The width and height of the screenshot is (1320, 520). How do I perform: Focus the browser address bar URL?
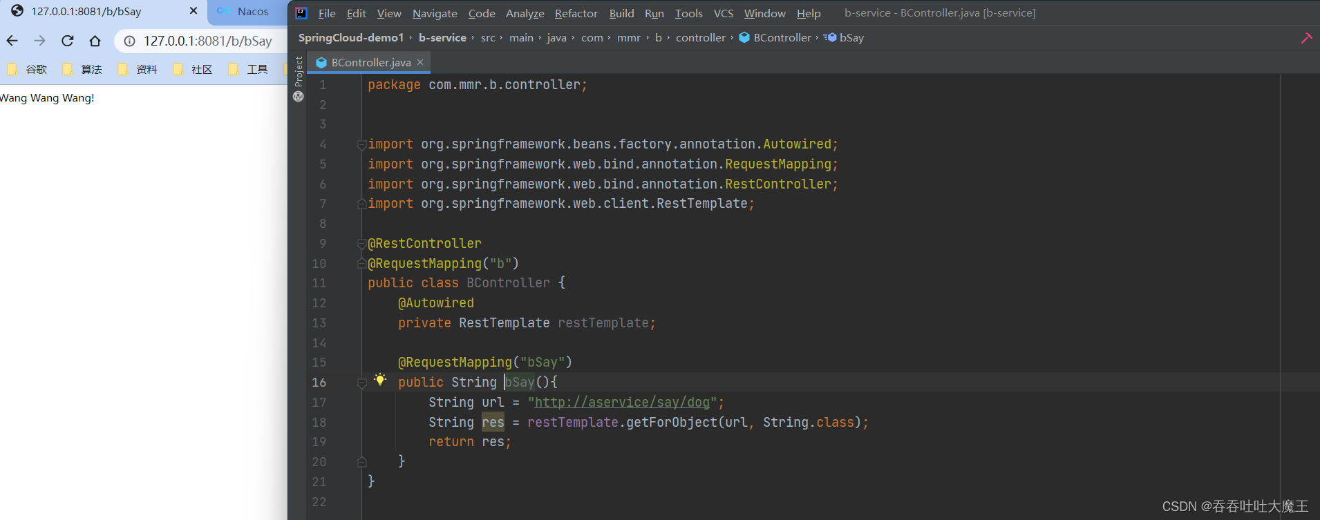[208, 41]
